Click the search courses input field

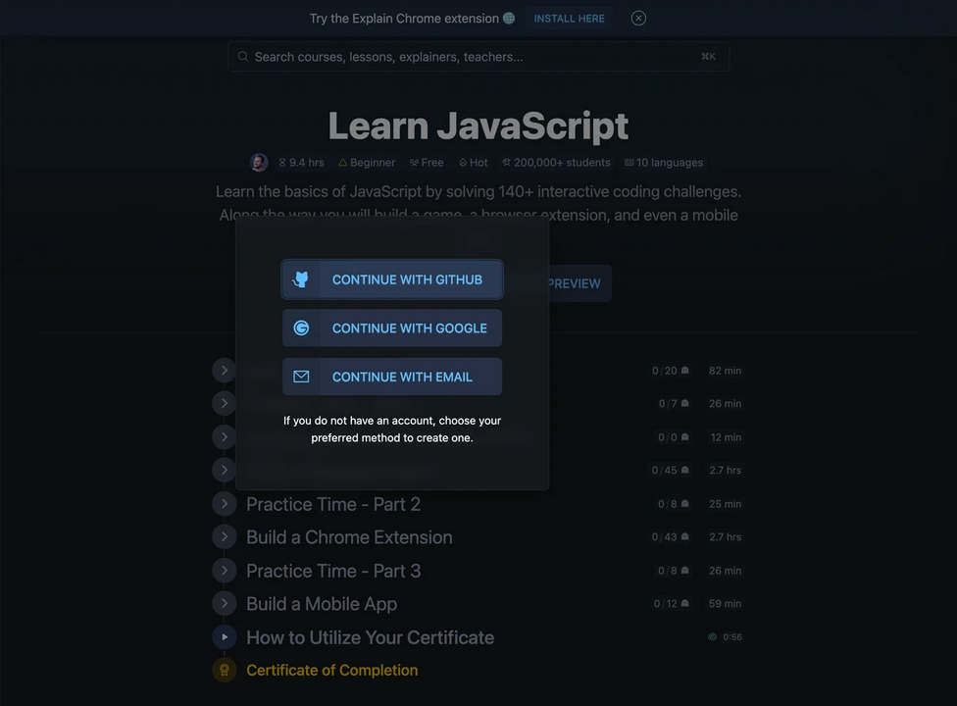(x=478, y=57)
